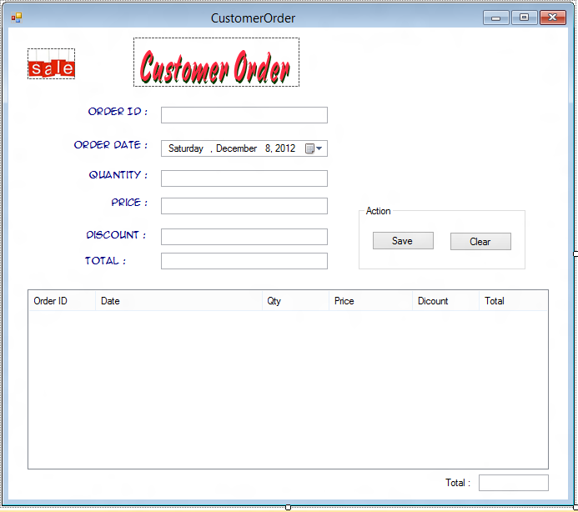Click the Qty column header
This screenshot has height=512, width=578.
tap(295, 301)
